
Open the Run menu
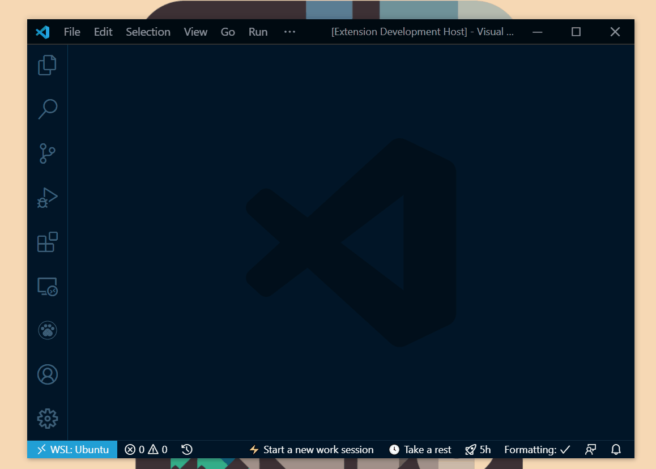click(x=258, y=32)
